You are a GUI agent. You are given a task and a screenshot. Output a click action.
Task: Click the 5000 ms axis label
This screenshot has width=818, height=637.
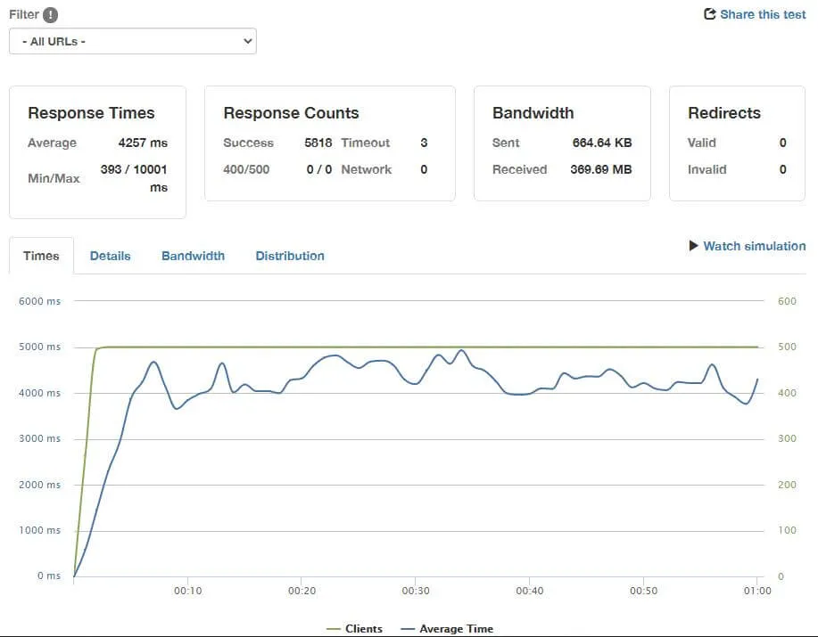tap(39, 347)
